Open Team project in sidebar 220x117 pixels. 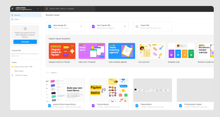point(19,71)
